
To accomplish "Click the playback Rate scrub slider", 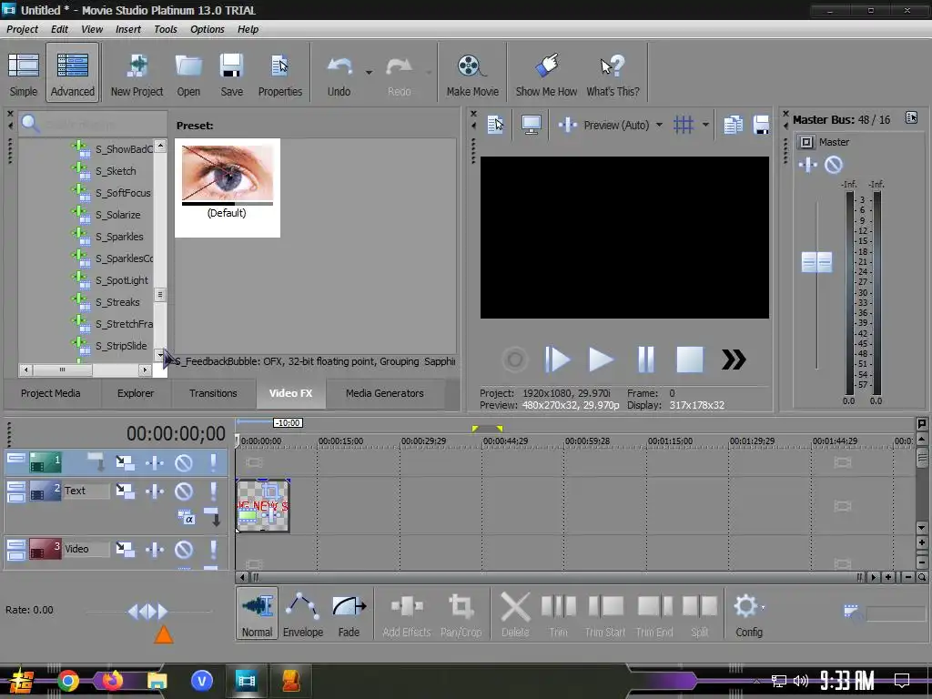I will [x=148, y=611].
